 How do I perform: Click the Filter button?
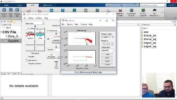point(107,54)
